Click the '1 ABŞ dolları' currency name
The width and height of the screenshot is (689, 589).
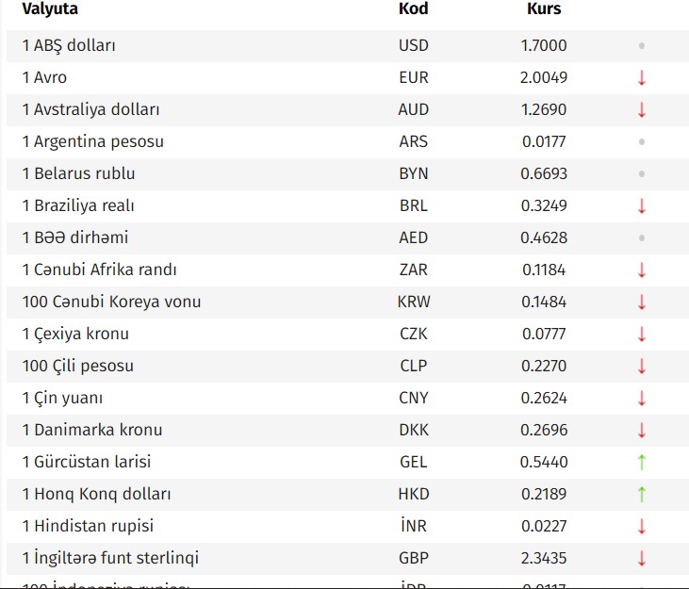69,45
